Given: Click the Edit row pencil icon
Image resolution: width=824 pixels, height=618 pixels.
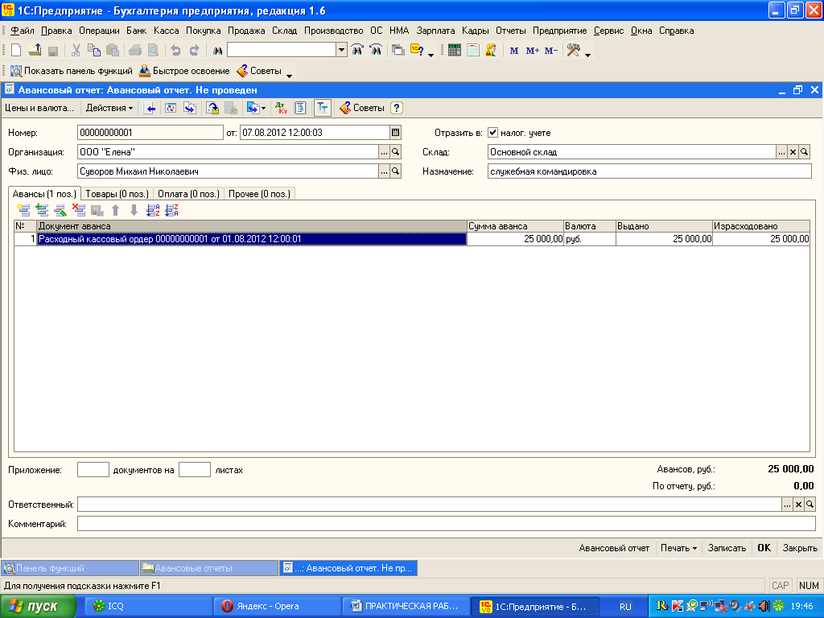Looking at the screenshot, I should [x=60, y=210].
